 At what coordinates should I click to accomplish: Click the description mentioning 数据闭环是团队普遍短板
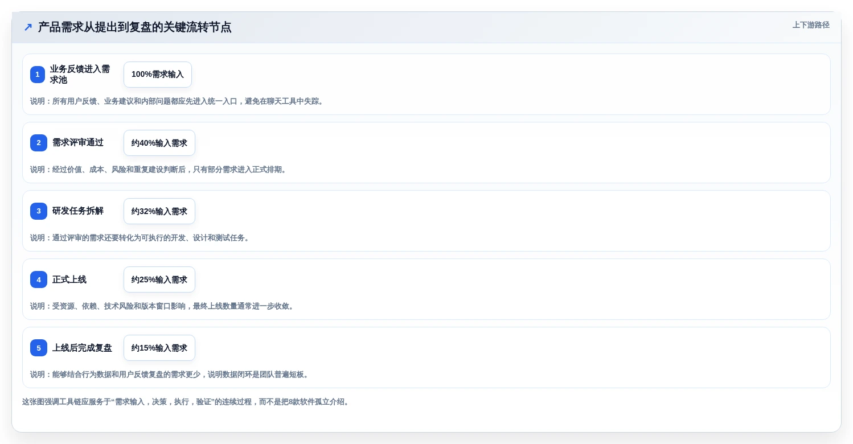(171, 375)
